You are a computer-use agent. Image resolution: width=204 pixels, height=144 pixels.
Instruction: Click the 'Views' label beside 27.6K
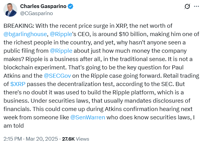click(83, 139)
